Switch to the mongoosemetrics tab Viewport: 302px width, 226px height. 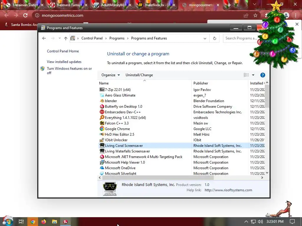(x=200, y=5)
